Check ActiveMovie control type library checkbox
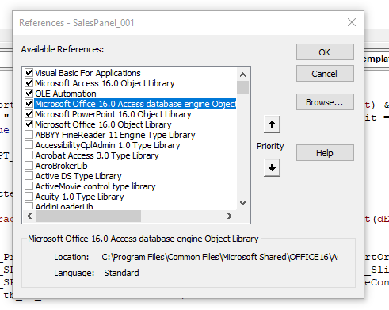Screen dimensions: 389x310 [29, 186]
